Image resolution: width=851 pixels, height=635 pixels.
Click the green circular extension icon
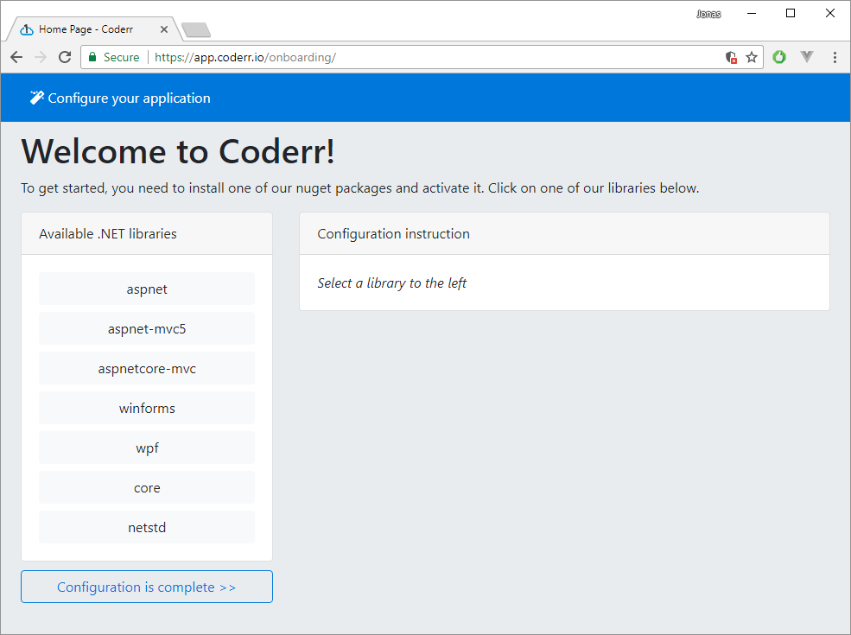(x=779, y=57)
